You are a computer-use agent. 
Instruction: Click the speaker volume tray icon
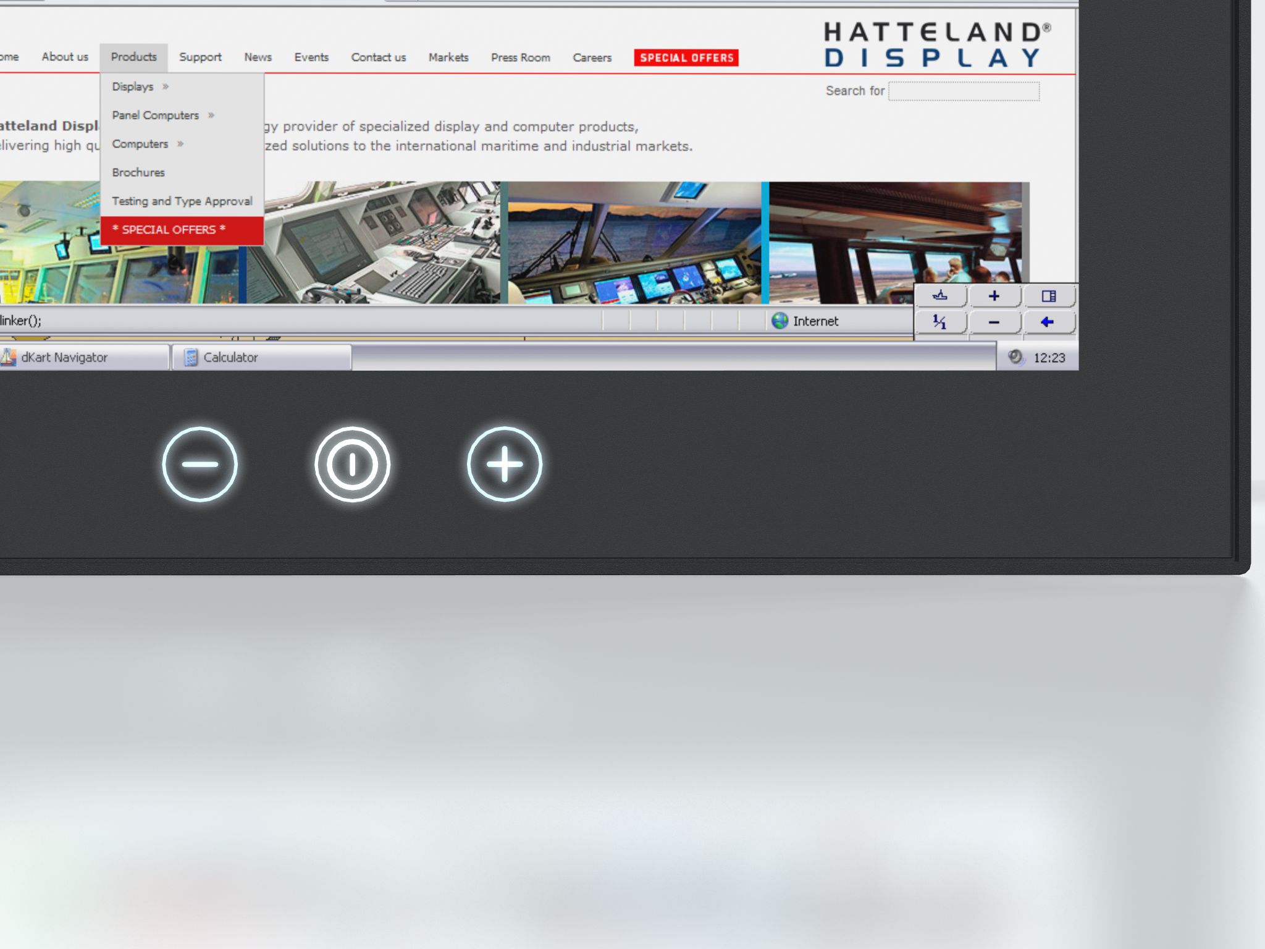pyautogui.click(x=1015, y=357)
